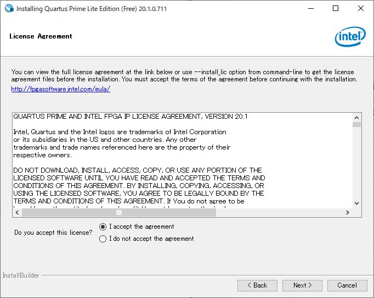Go back with the Back button
The image size is (374, 298).
[257, 285]
